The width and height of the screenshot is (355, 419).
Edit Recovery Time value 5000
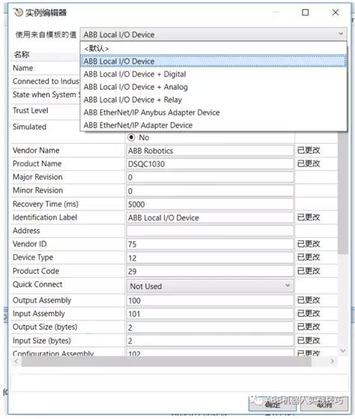(x=210, y=204)
